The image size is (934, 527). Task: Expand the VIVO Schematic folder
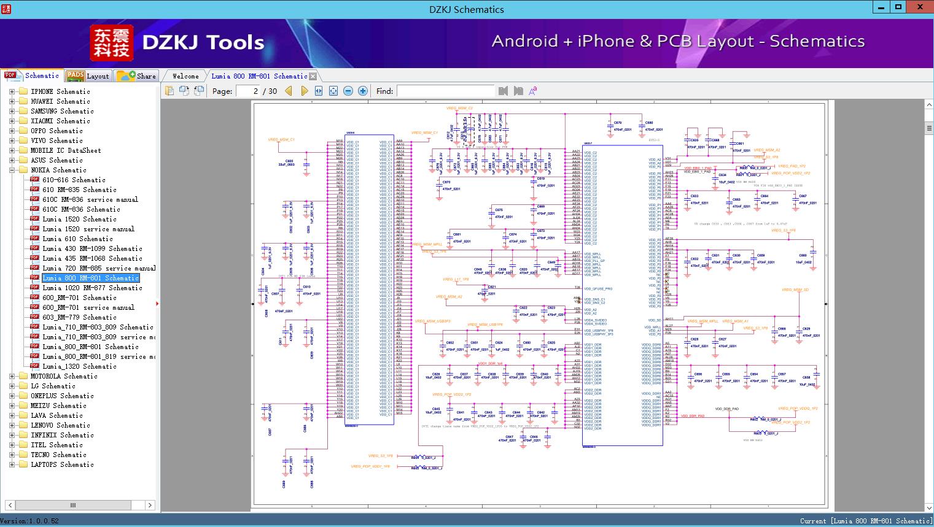pyautogui.click(x=12, y=140)
